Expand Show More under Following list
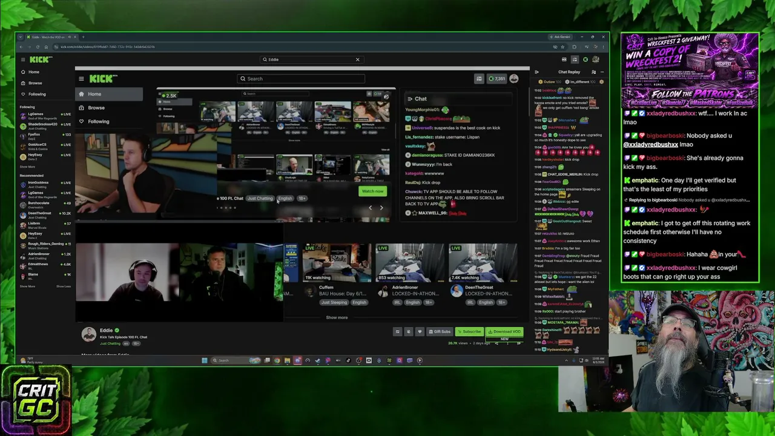Viewport: 775px width, 436px height. pyautogui.click(x=27, y=167)
